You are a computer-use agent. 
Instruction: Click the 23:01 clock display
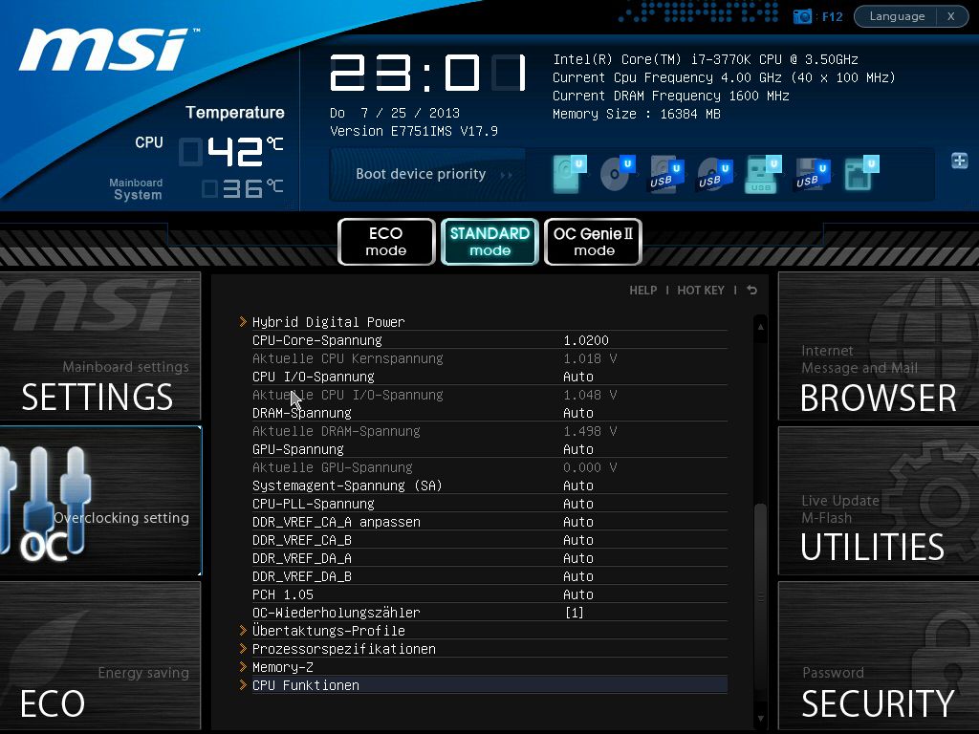tap(428, 73)
